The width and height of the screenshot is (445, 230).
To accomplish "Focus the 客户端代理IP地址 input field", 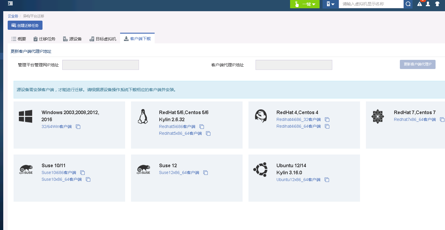I will (x=294, y=65).
